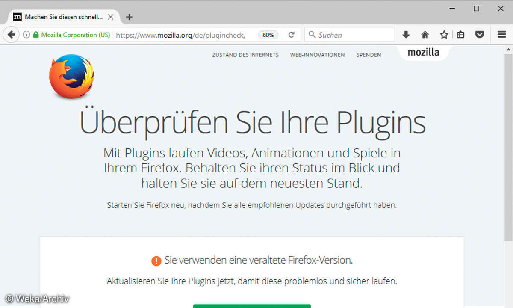Viewport: 513px width, 308px height.
Task: Open WEB-INNOVATIONEN navigation link
Action: (x=317, y=55)
